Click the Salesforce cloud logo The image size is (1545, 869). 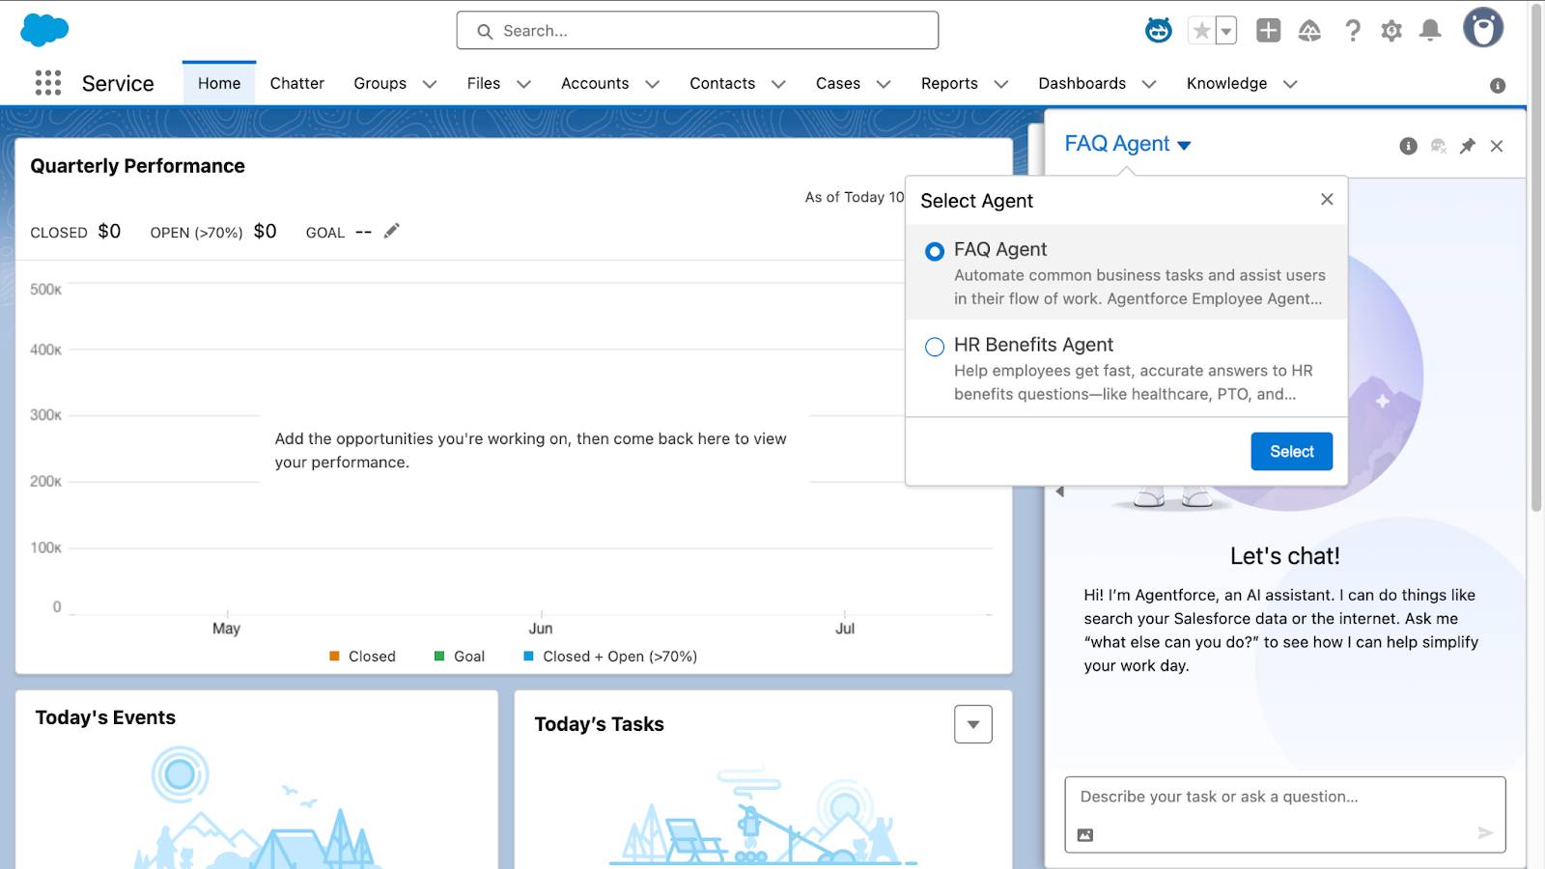pos(44,30)
